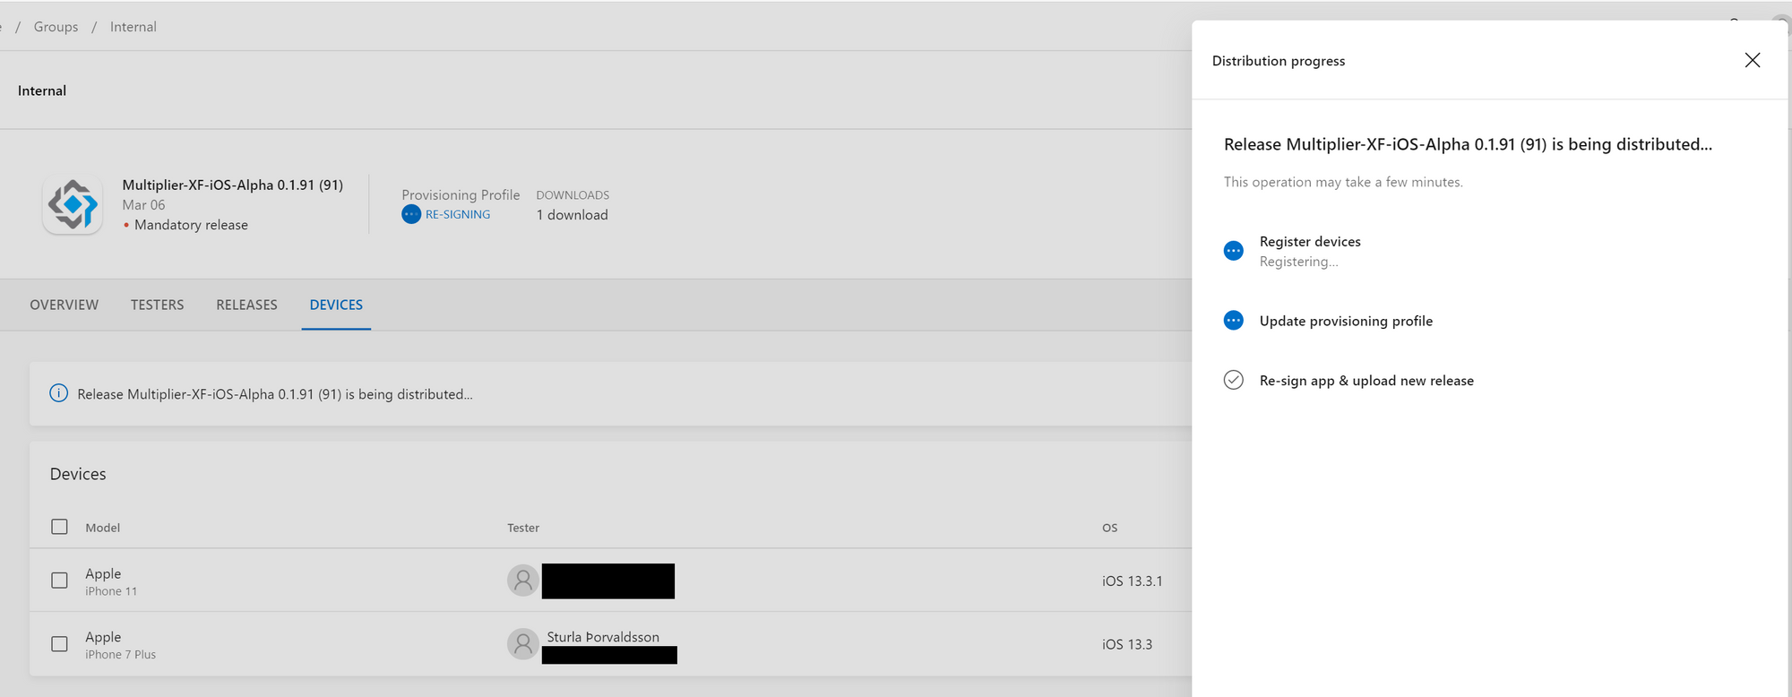Click the Internal breadcrumb link

[x=134, y=27]
